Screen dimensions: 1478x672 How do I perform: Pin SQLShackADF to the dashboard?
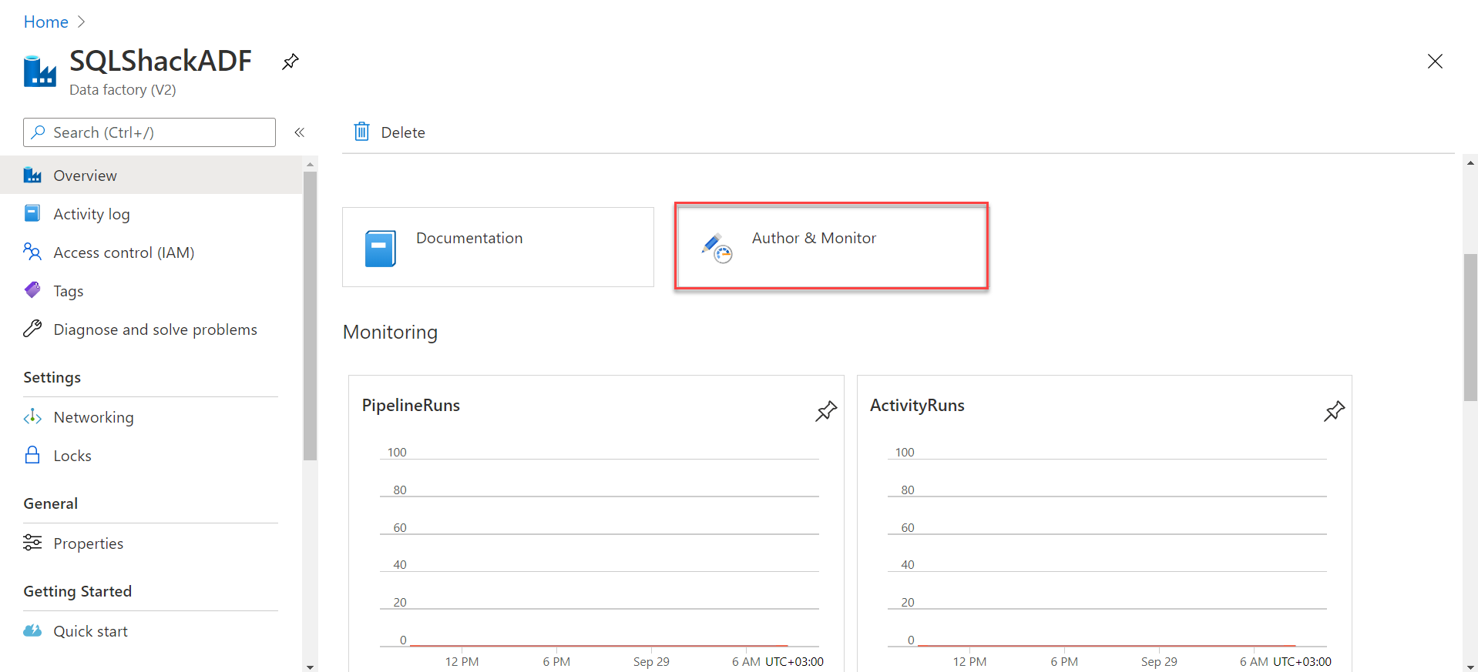point(290,62)
